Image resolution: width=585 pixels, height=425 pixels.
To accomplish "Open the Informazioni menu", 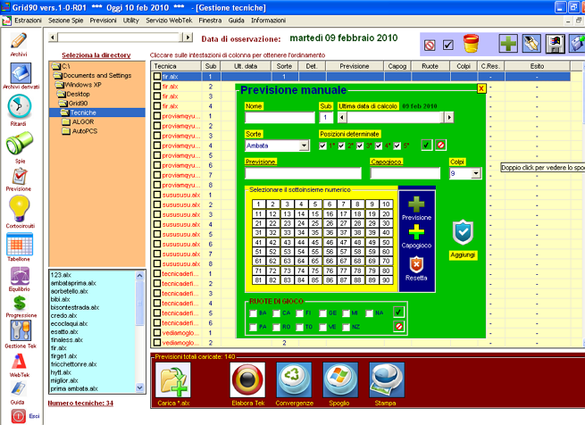I will pos(268,21).
